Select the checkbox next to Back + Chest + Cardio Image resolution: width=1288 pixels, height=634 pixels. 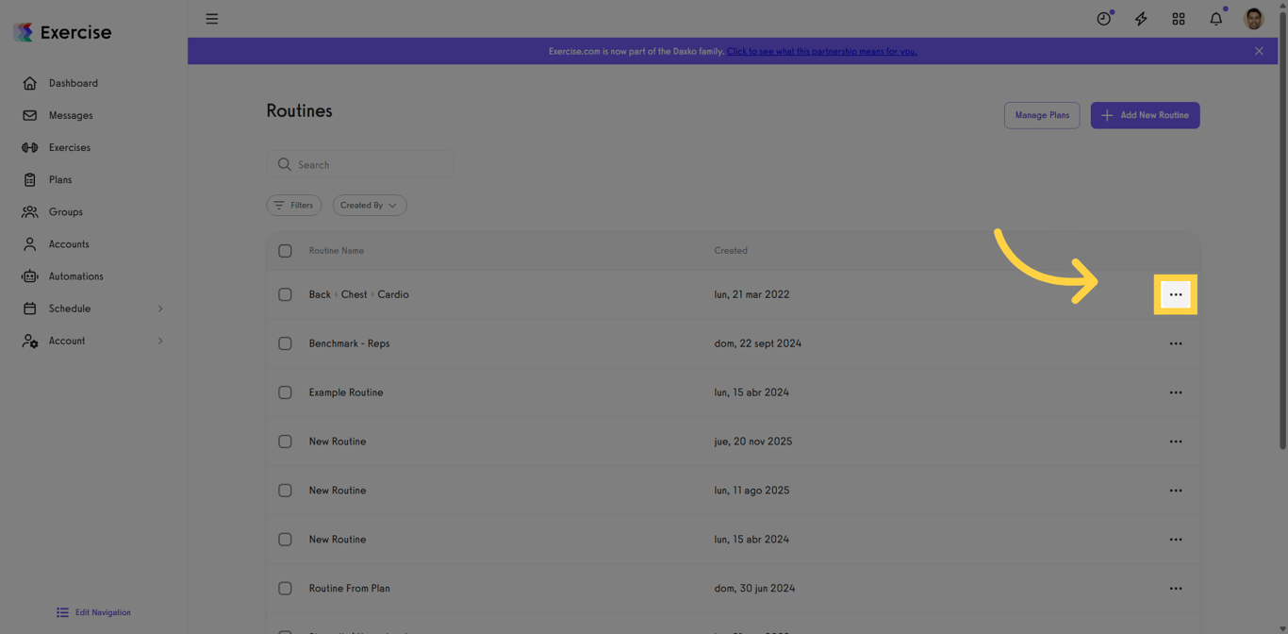coord(285,294)
